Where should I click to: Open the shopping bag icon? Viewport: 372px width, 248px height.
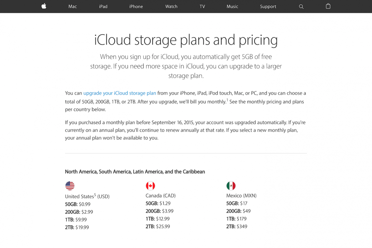[x=328, y=6]
